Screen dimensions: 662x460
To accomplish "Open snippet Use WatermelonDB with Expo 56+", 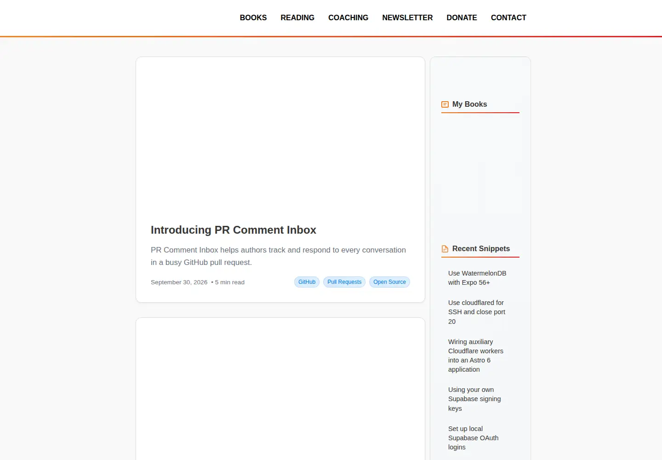I will pos(477,278).
